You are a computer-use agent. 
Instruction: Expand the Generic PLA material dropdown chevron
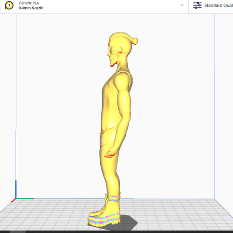(x=182, y=5)
